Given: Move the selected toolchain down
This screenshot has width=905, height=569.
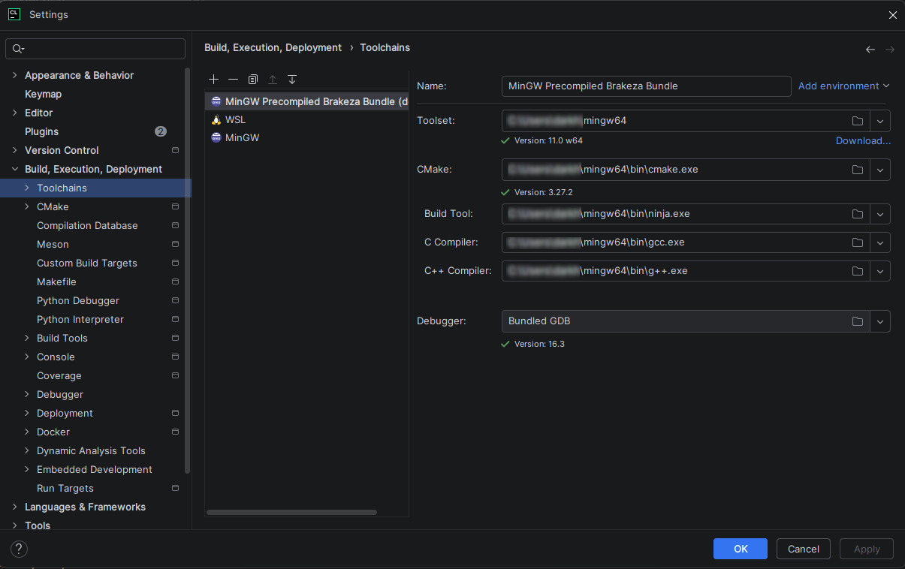Looking at the screenshot, I should tap(291, 79).
